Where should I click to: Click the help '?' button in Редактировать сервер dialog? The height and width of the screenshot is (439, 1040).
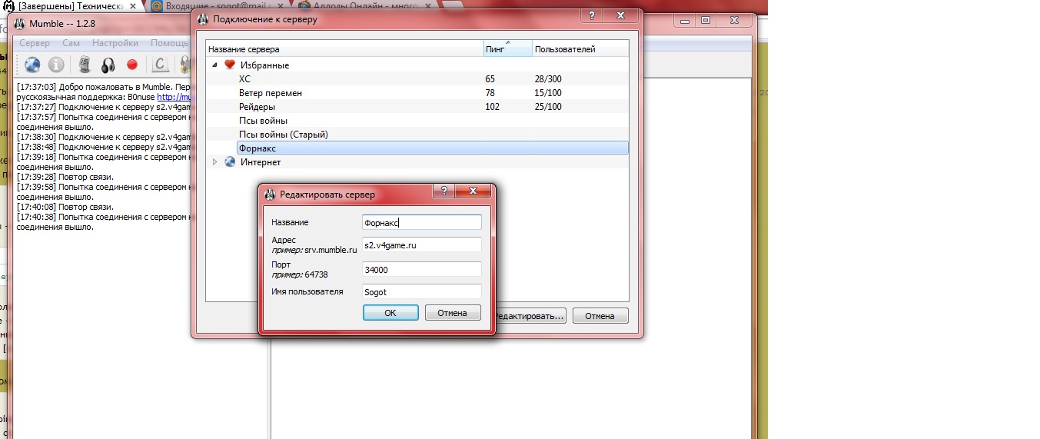pyautogui.click(x=445, y=191)
